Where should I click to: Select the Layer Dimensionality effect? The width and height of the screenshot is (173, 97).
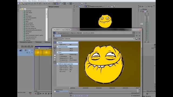click(31, 18)
